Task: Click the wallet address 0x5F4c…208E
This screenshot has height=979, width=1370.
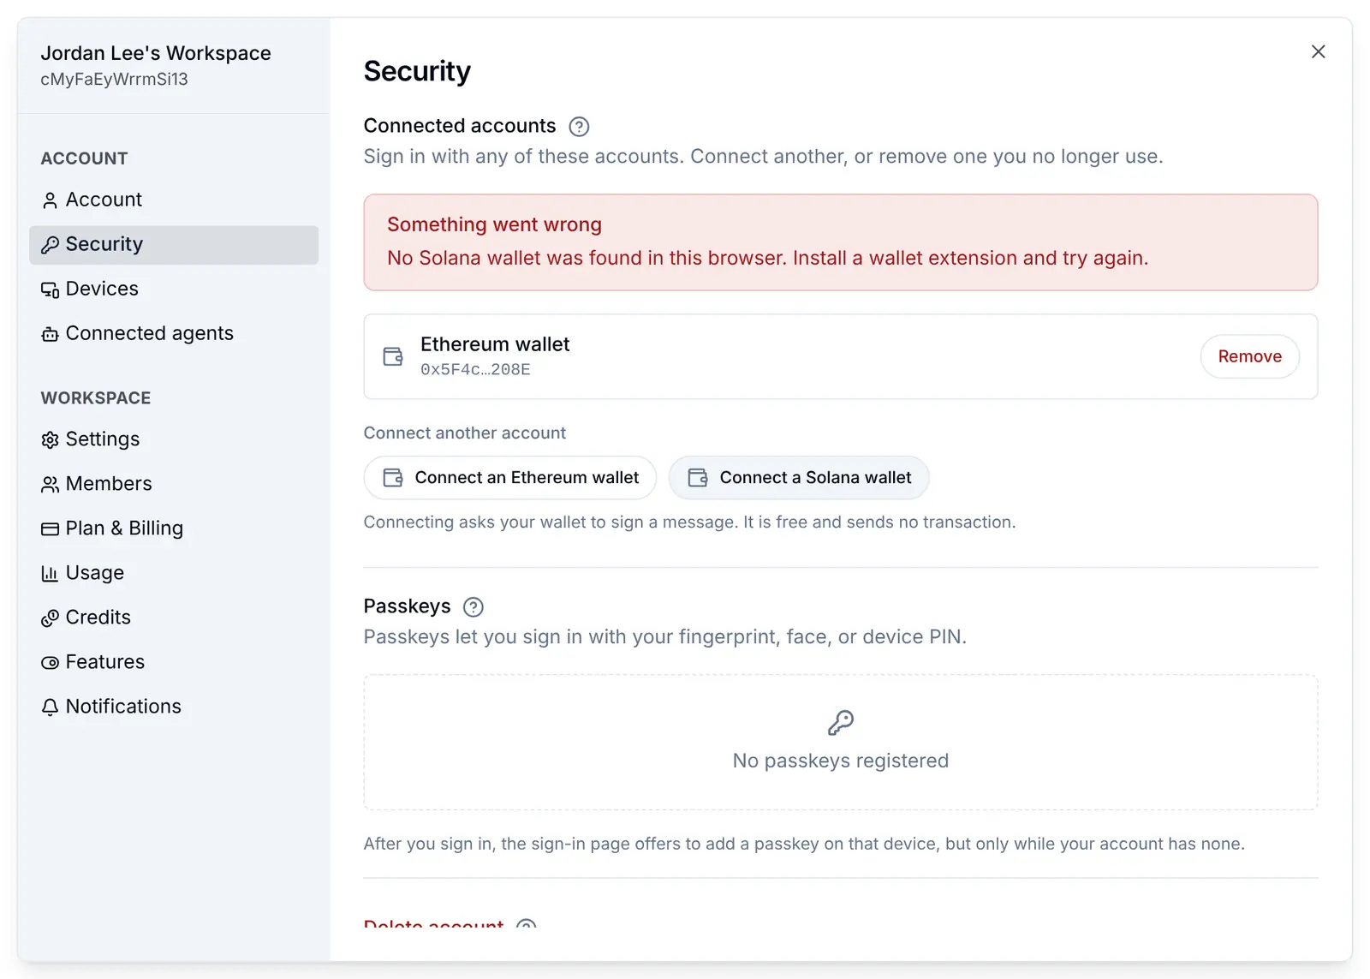Action: [475, 370]
